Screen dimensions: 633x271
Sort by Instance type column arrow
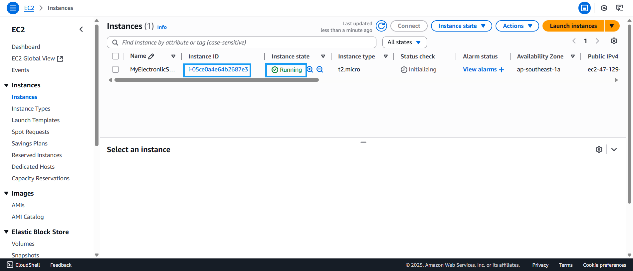coord(386,56)
